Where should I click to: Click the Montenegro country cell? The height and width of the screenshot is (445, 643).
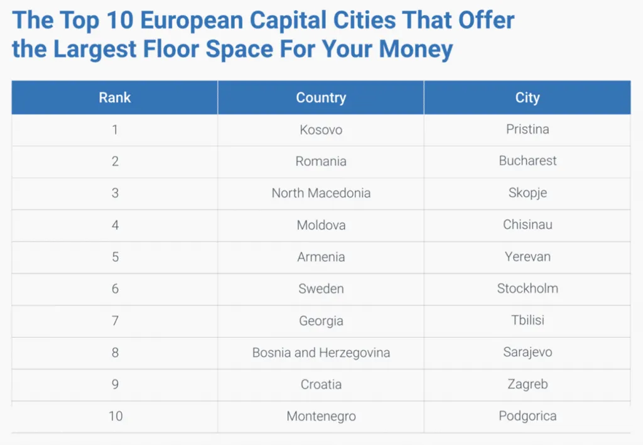coord(321,417)
